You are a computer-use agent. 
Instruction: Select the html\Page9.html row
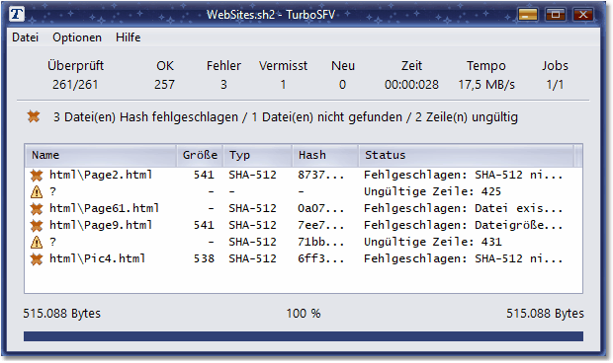pos(304,225)
